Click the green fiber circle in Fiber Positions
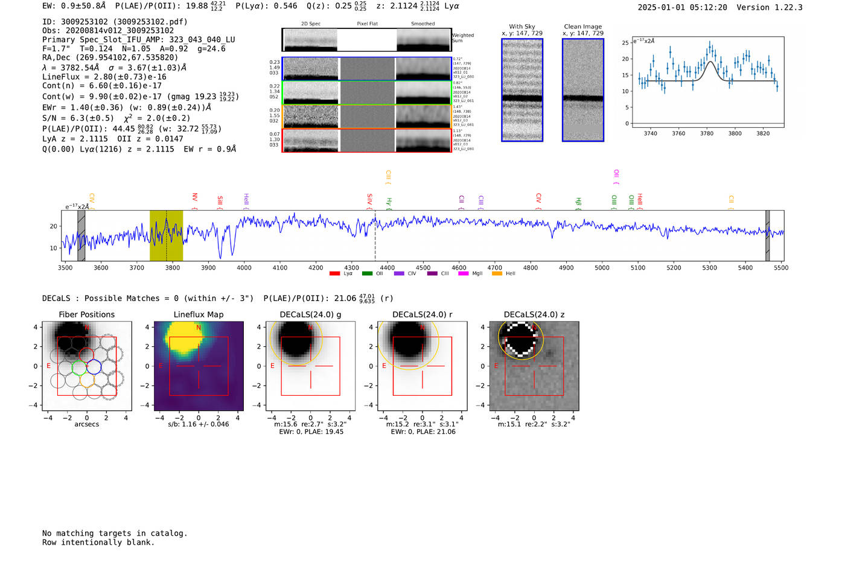The height and width of the screenshot is (575, 845). click(80, 367)
